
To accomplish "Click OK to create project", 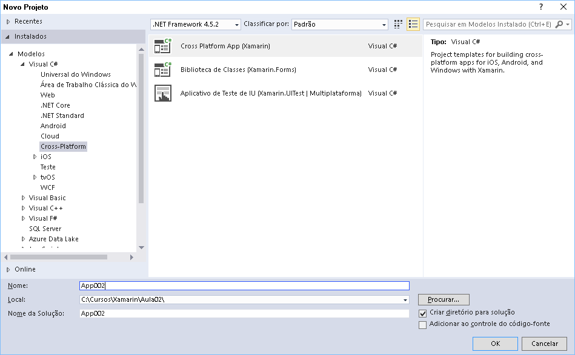I will [x=495, y=344].
